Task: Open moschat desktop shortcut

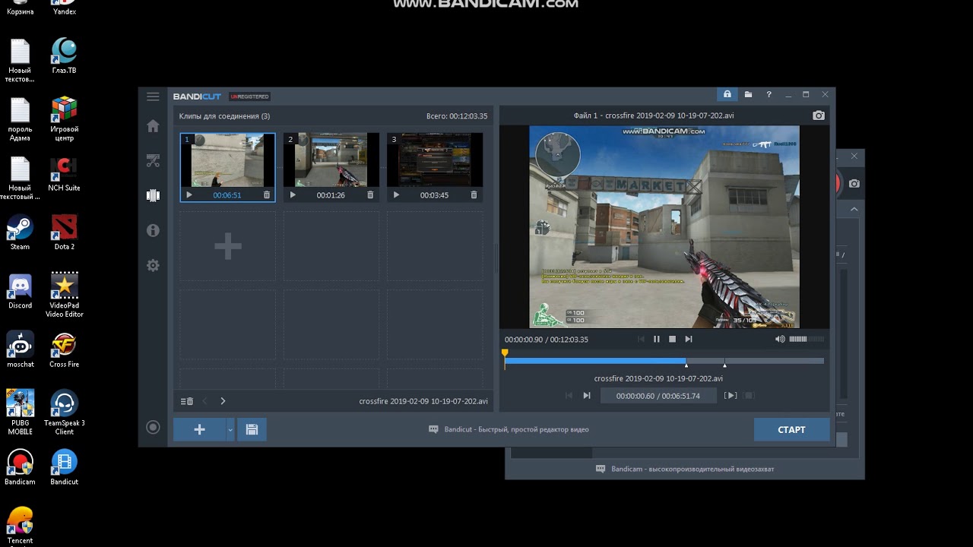Action: click(x=20, y=350)
